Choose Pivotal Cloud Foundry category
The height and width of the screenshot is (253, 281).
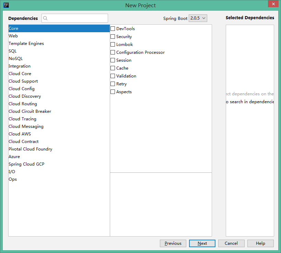click(x=59, y=149)
